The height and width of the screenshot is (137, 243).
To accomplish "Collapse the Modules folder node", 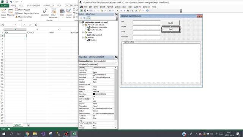I will tap(83, 37).
